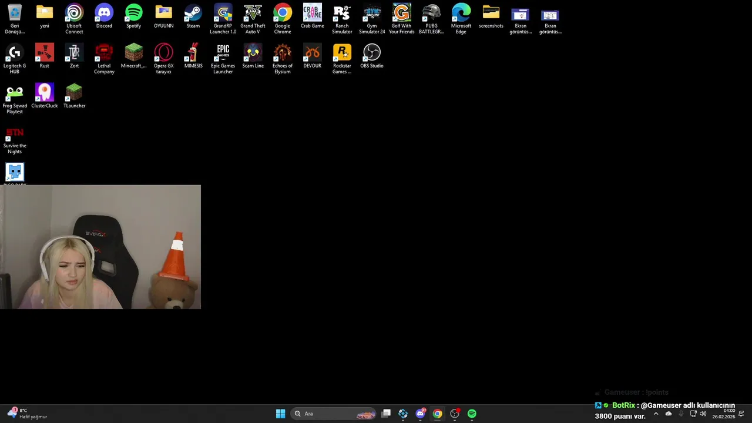Select the Grand Theft Auto V shortcut
The height and width of the screenshot is (423, 752).
(x=253, y=19)
